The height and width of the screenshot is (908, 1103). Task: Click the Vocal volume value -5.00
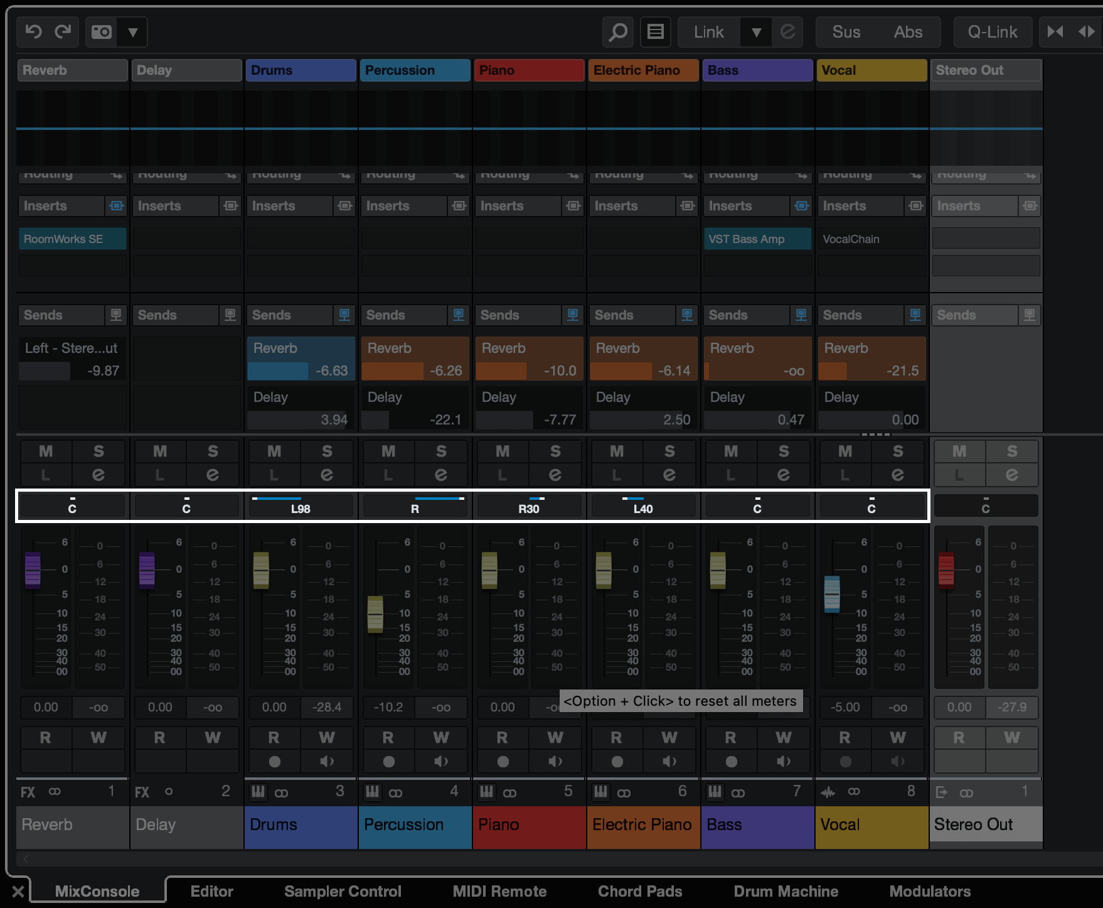tap(845, 707)
